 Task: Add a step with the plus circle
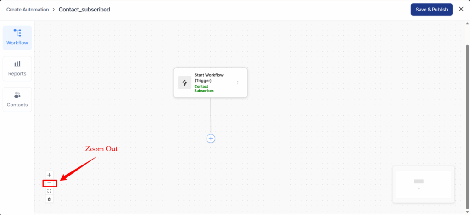coord(211,138)
